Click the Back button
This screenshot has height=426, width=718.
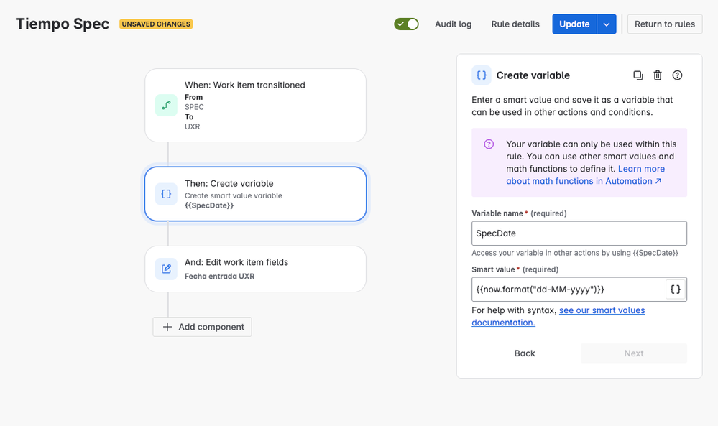pyautogui.click(x=525, y=353)
